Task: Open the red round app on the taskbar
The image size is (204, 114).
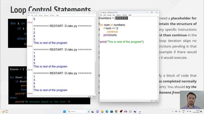Action: [121, 111]
